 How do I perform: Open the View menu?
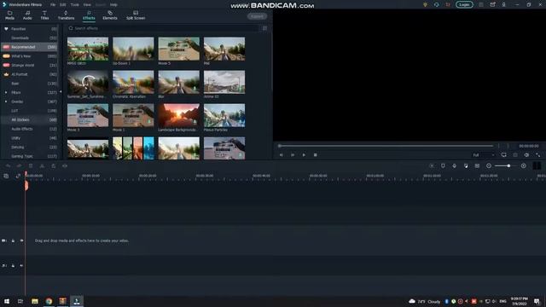pos(87,5)
